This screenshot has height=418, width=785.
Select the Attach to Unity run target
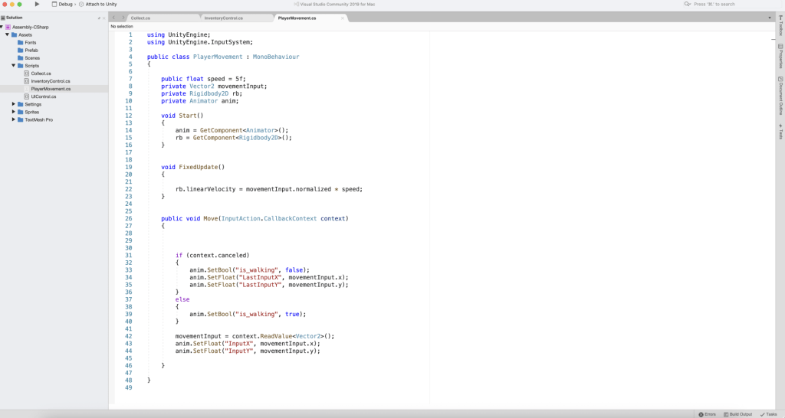100,4
